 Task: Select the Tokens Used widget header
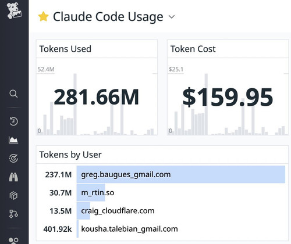coord(97,49)
